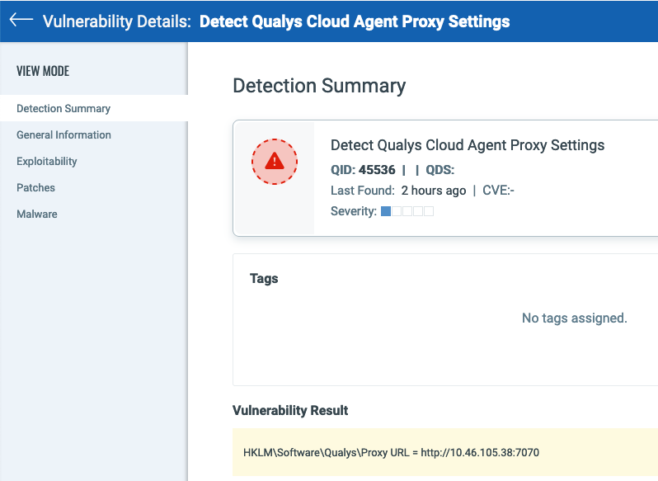This screenshot has height=481, width=658.
Task: Open the Detection Summary view
Action: (x=94, y=108)
